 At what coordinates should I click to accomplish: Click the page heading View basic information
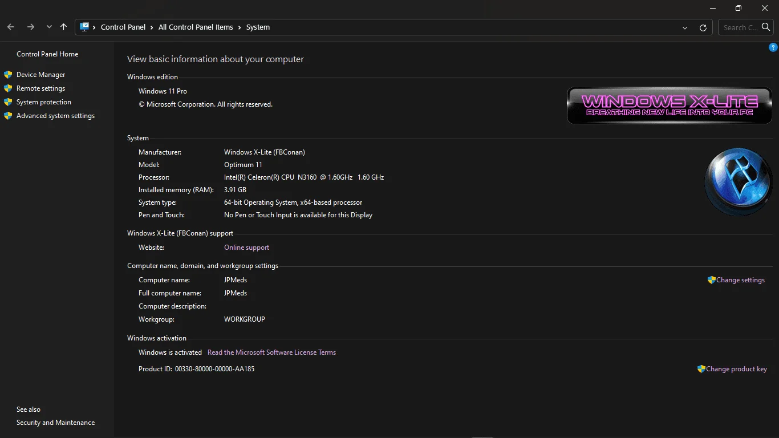[216, 59]
